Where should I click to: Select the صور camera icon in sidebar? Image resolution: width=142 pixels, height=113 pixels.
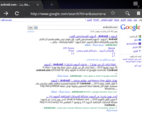[x=140, y=40]
